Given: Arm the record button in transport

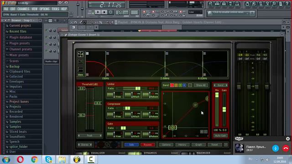Looking at the screenshot, I should 110,12.
